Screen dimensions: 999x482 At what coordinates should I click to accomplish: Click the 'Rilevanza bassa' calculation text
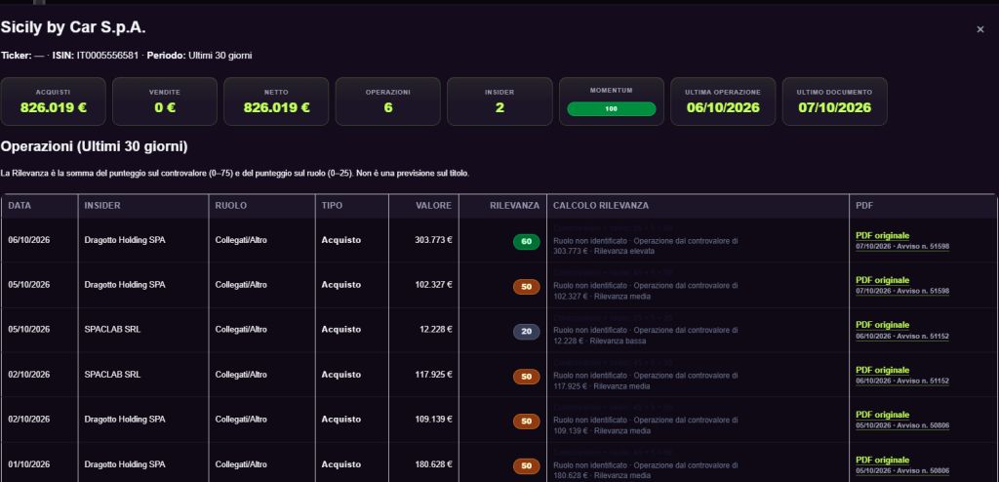[618, 341]
